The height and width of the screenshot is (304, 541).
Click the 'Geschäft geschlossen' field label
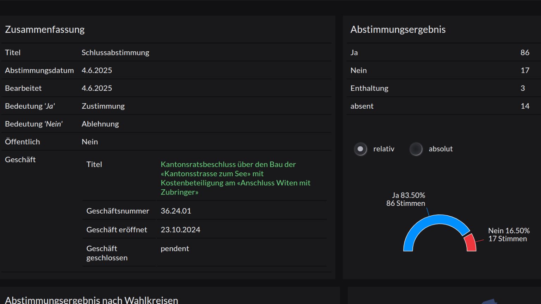click(x=107, y=253)
